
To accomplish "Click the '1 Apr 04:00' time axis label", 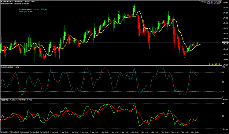I will coord(54,132).
